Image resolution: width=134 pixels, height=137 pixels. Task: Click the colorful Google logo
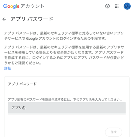tap(11, 6)
